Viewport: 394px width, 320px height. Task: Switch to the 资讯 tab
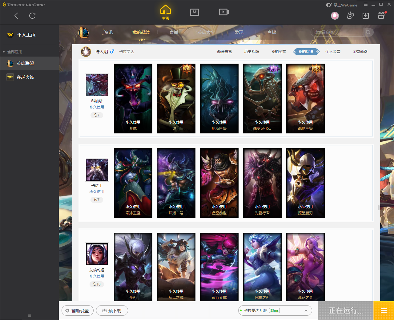108,32
